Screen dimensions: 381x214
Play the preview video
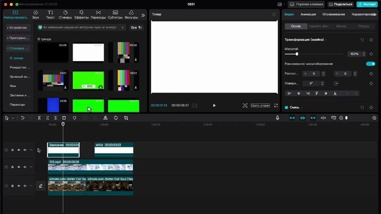click(214, 106)
